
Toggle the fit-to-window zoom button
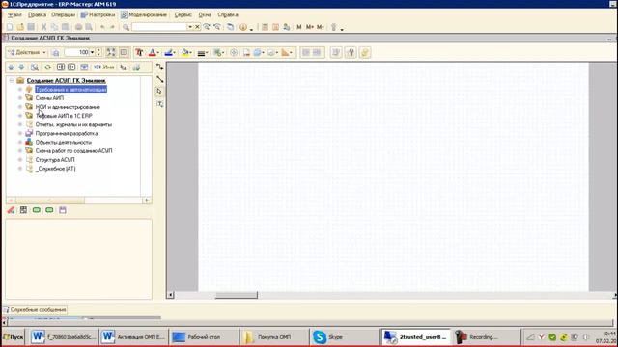[x=111, y=52]
